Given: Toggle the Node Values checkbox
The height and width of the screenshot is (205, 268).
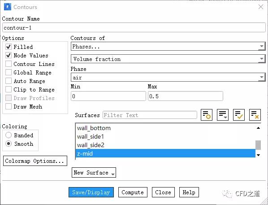Looking at the screenshot, I should [9, 55].
